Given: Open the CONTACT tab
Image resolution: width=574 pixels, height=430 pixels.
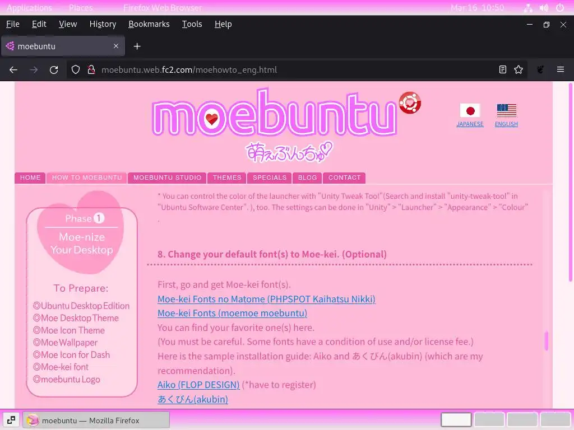Looking at the screenshot, I should 344,177.
